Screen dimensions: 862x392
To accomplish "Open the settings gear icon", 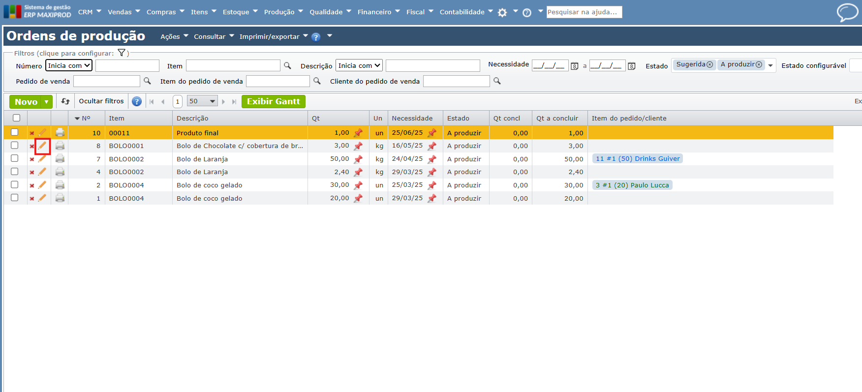I will click(x=502, y=13).
